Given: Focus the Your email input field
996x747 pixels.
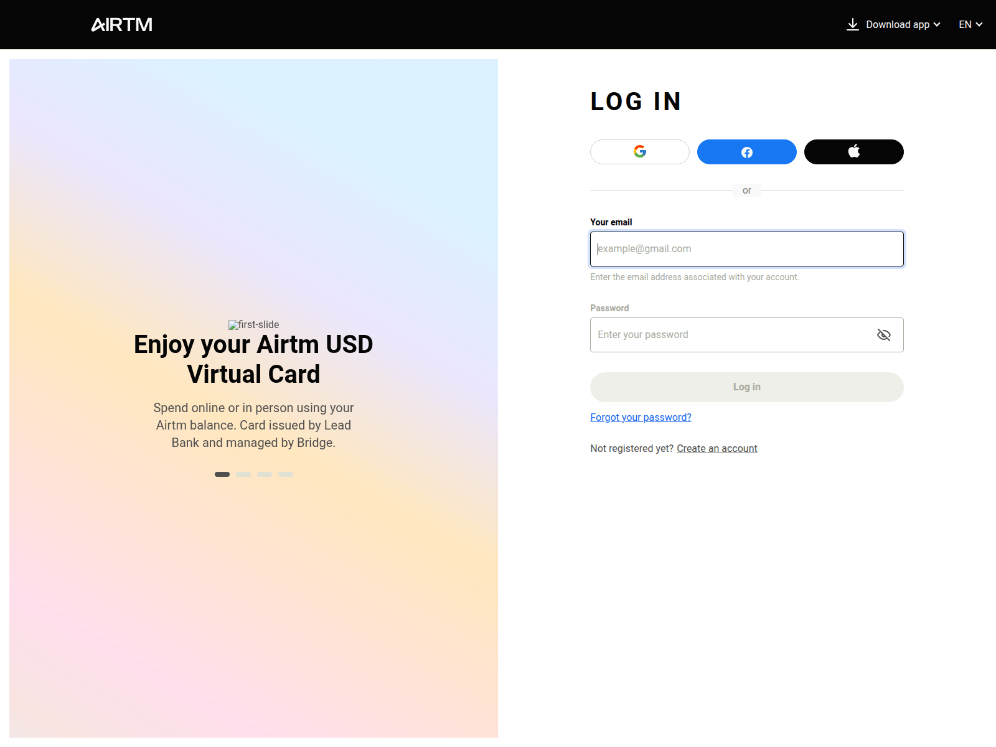Looking at the screenshot, I should 747,249.
